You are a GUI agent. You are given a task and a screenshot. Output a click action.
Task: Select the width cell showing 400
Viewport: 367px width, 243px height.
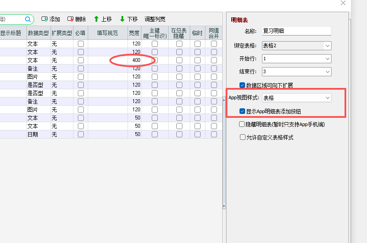pos(134,60)
